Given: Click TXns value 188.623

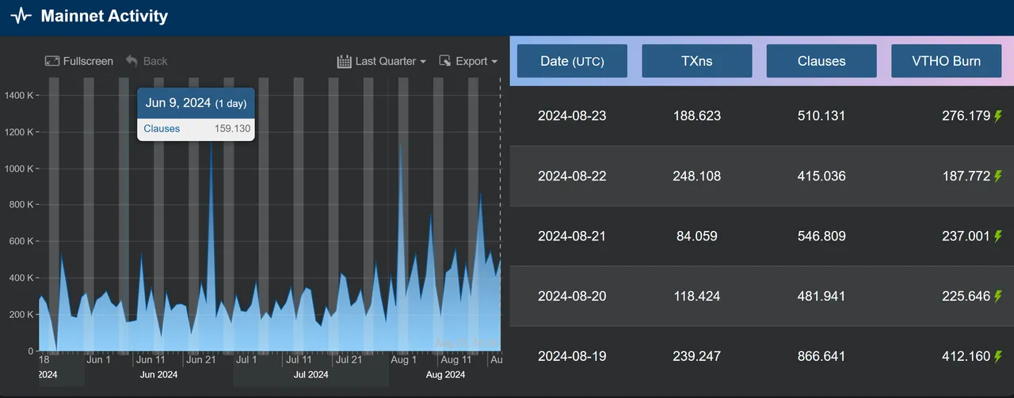Looking at the screenshot, I should pos(697,116).
